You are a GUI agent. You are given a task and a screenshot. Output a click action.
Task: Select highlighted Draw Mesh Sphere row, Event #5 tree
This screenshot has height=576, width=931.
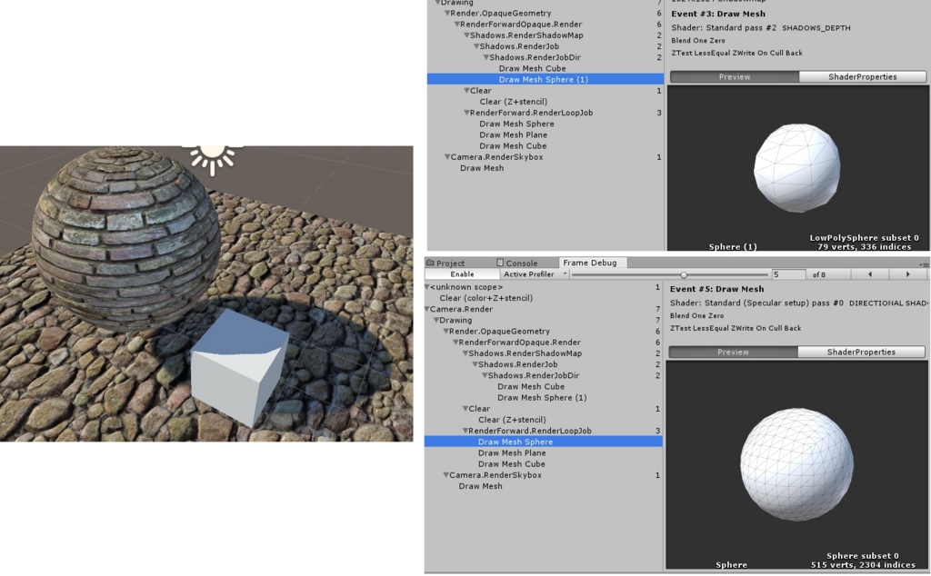pos(544,442)
